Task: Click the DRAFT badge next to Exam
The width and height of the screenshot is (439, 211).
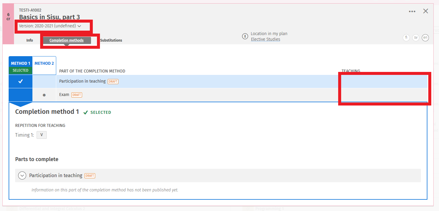Action: pyautogui.click(x=77, y=95)
